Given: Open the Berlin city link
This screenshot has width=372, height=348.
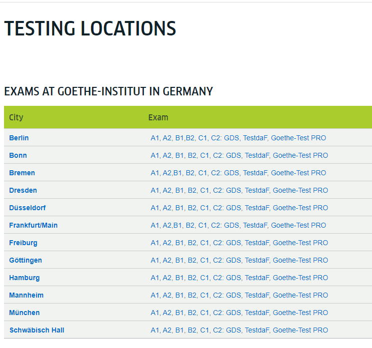Looking at the screenshot, I should click(x=18, y=138).
